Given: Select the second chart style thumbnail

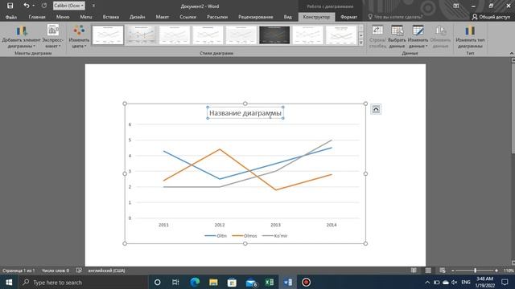Looking at the screenshot, I should pos(142,35).
